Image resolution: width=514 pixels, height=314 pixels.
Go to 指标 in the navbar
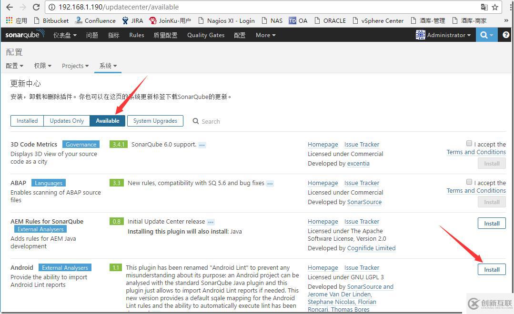114,35
